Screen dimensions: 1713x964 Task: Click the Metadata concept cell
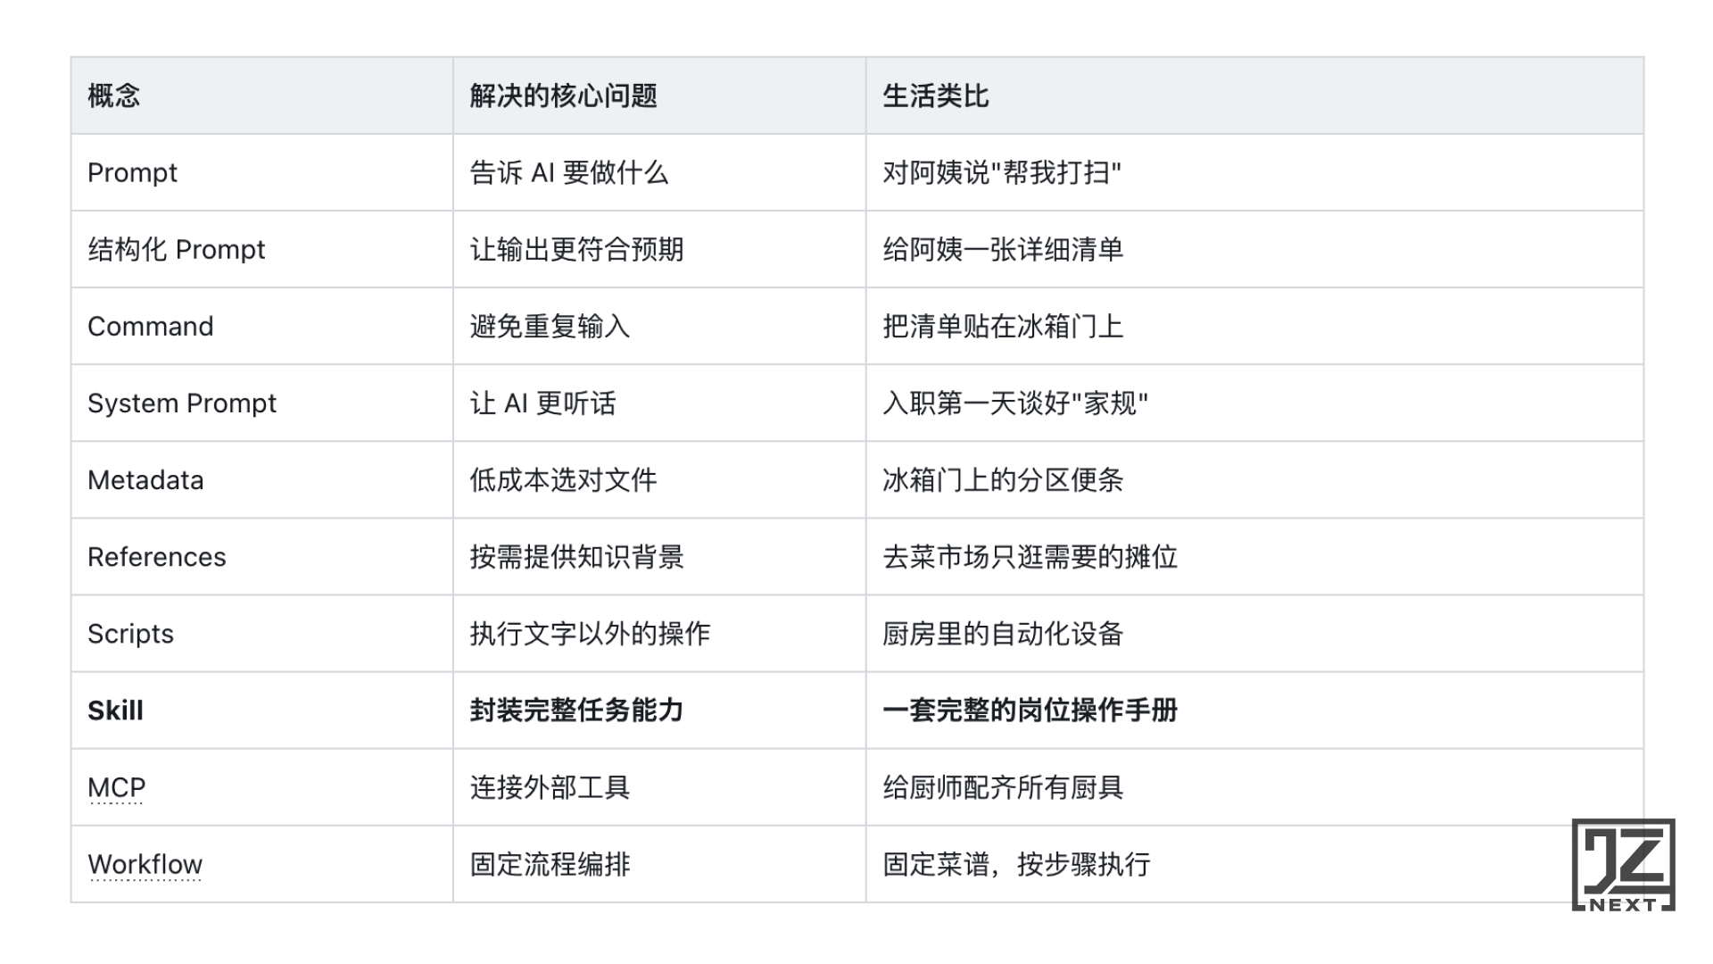pos(145,480)
